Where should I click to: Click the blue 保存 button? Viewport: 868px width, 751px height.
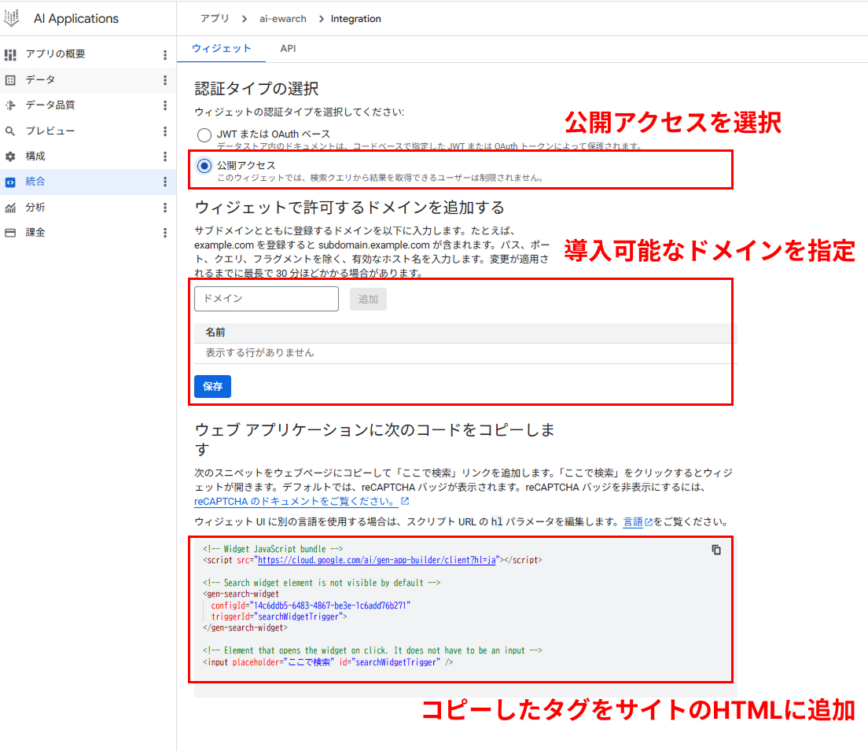tap(212, 387)
